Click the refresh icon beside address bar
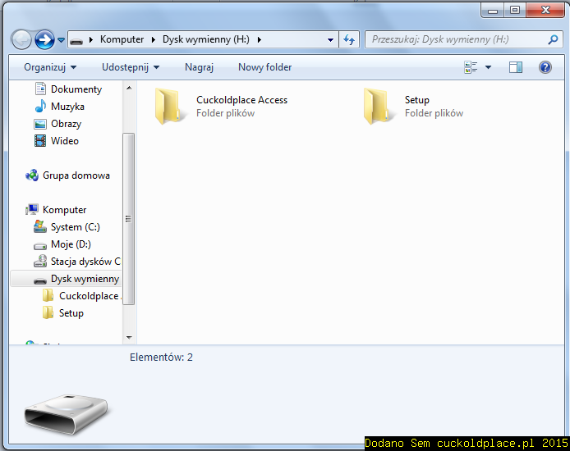 coord(349,39)
